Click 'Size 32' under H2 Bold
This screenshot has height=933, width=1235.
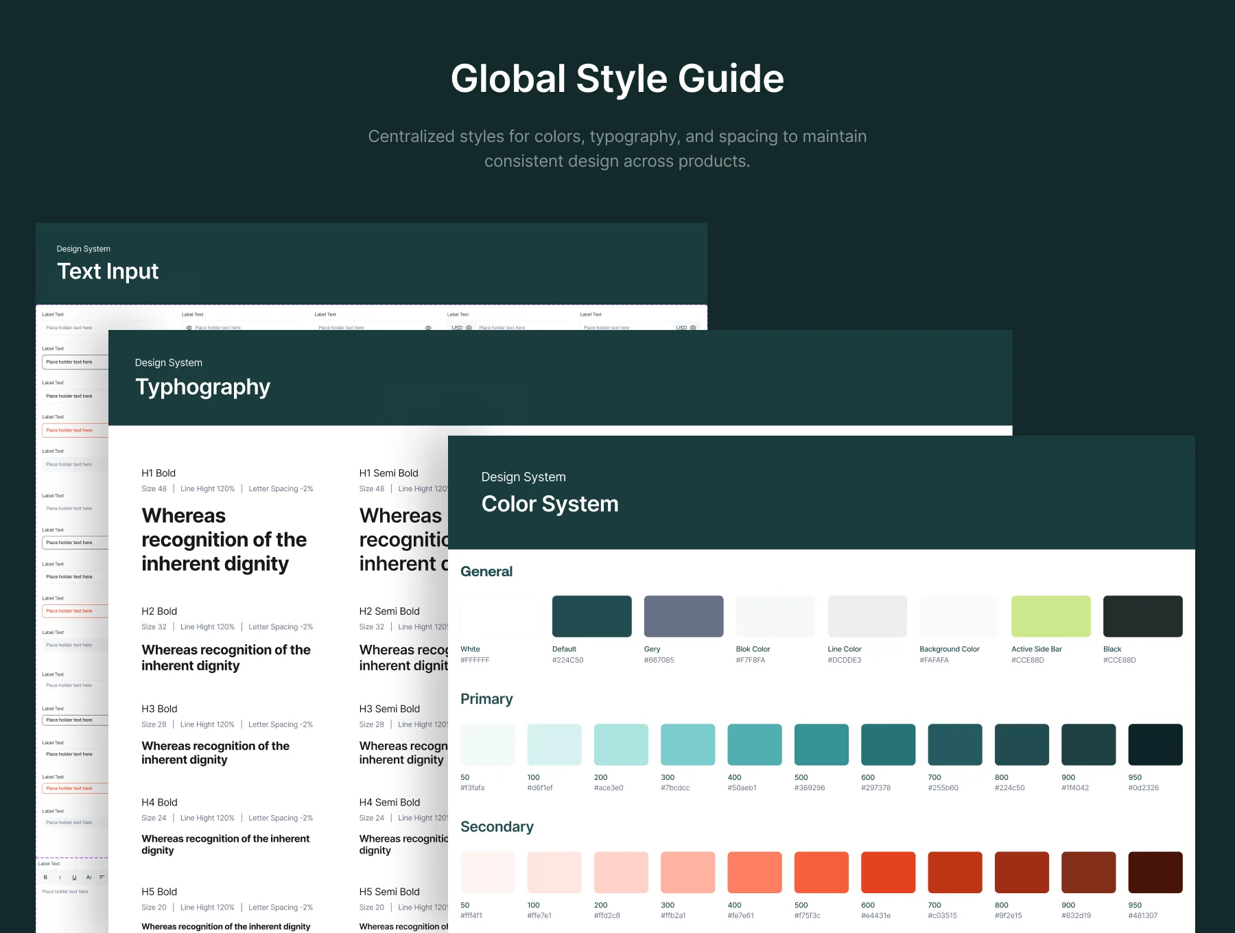[154, 626]
